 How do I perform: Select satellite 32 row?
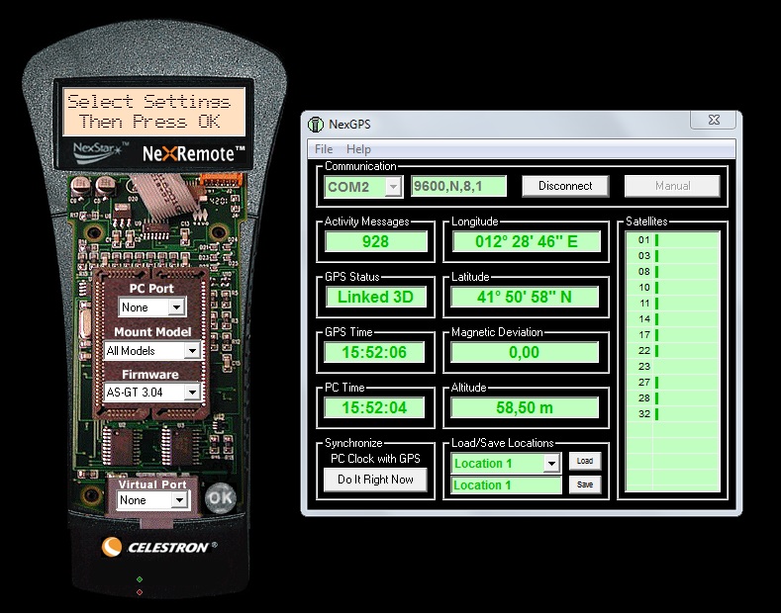pyautogui.click(x=672, y=414)
